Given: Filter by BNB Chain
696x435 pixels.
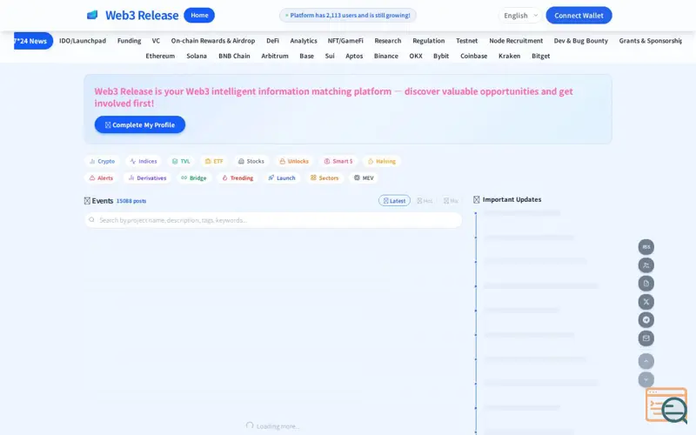Looking at the screenshot, I should pos(234,56).
